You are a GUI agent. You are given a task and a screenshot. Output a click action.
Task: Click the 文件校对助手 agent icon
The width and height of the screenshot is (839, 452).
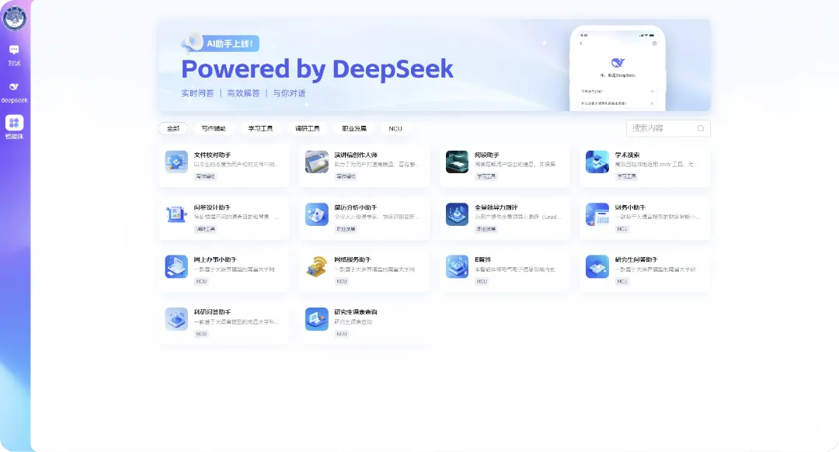coord(176,162)
